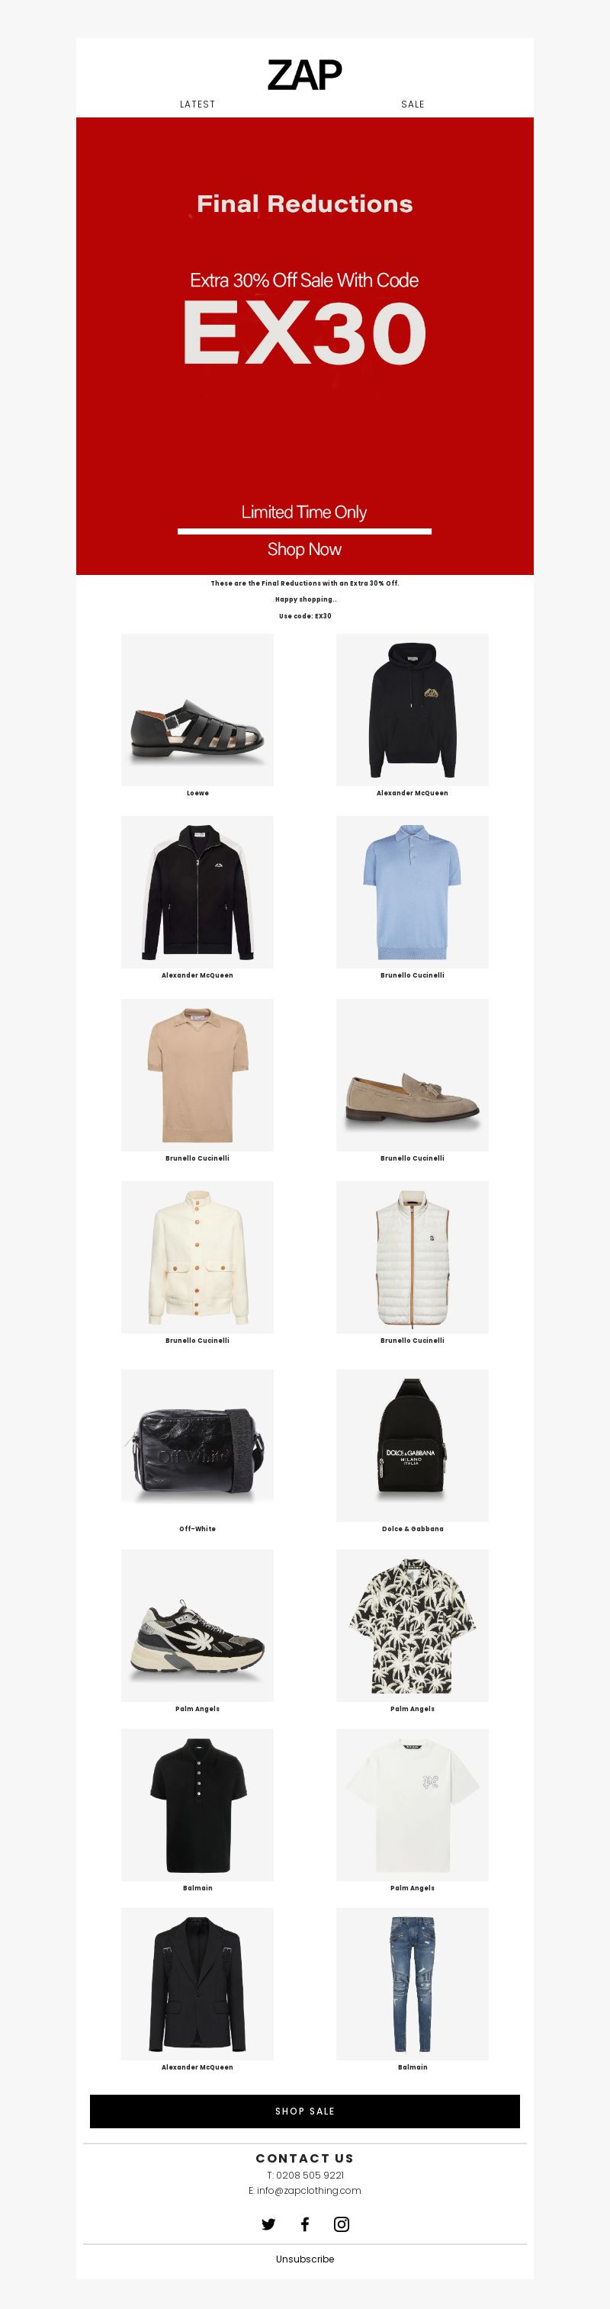Image resolution: width=610 pixels, height=2309 pixels.
Task: Open the Twitter social icon
Action: coord(268,2224)
